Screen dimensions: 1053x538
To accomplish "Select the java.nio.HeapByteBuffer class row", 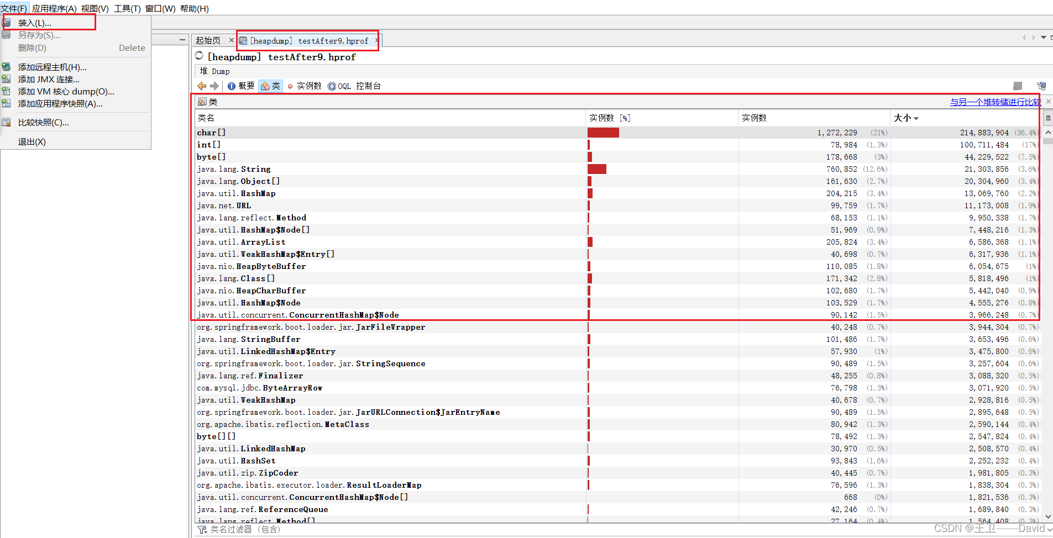I will click(x=617, y=266).
